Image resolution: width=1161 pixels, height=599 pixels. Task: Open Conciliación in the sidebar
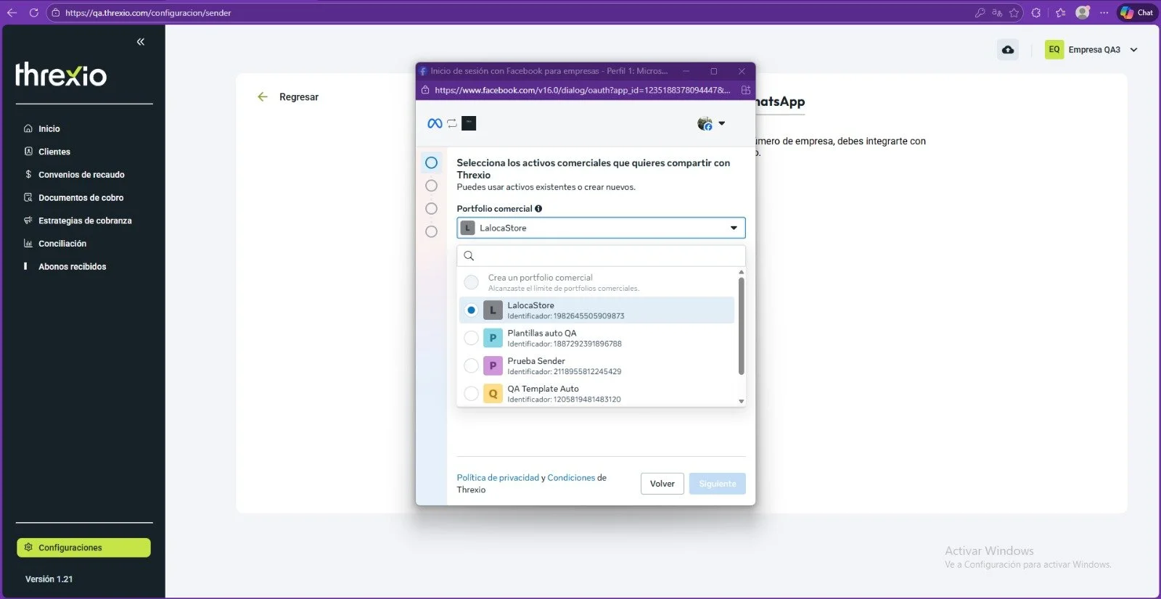(x=62, y=244)
